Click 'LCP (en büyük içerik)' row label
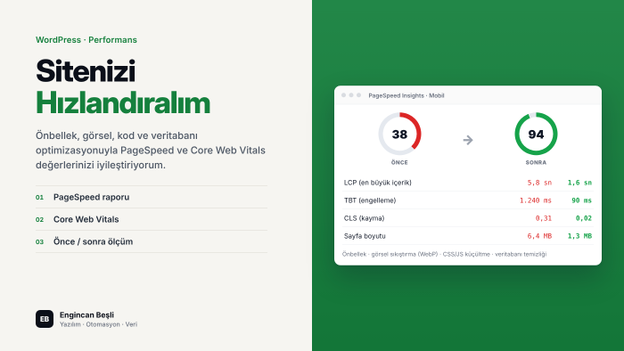The height and width of the screenshot is (351, 624). [x=378, y=183]
